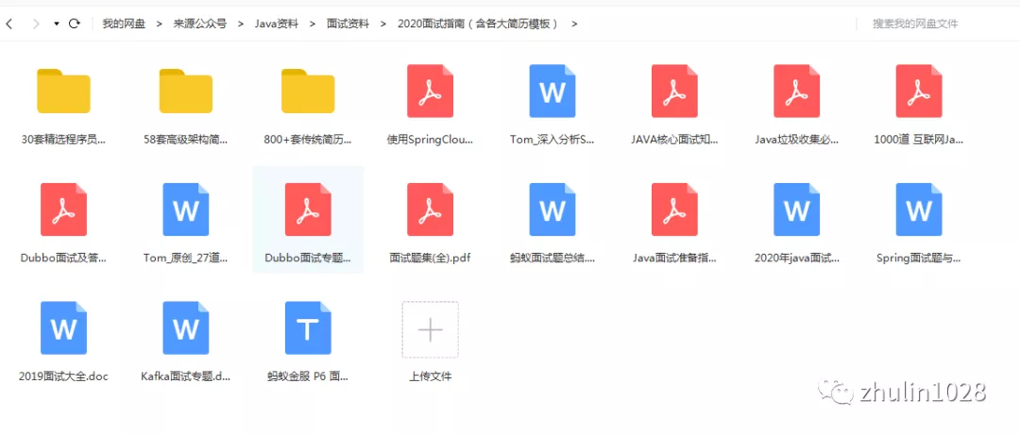Viewport: 1020px width, 434px height.
Task: Select the Kafka面试专题 Word icon
Action: pyautogui.click(x=186, y=328)
